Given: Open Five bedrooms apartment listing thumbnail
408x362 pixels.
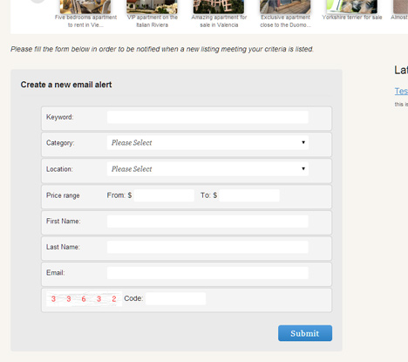Looking at the screenshot, I should (x=85, y=6).
